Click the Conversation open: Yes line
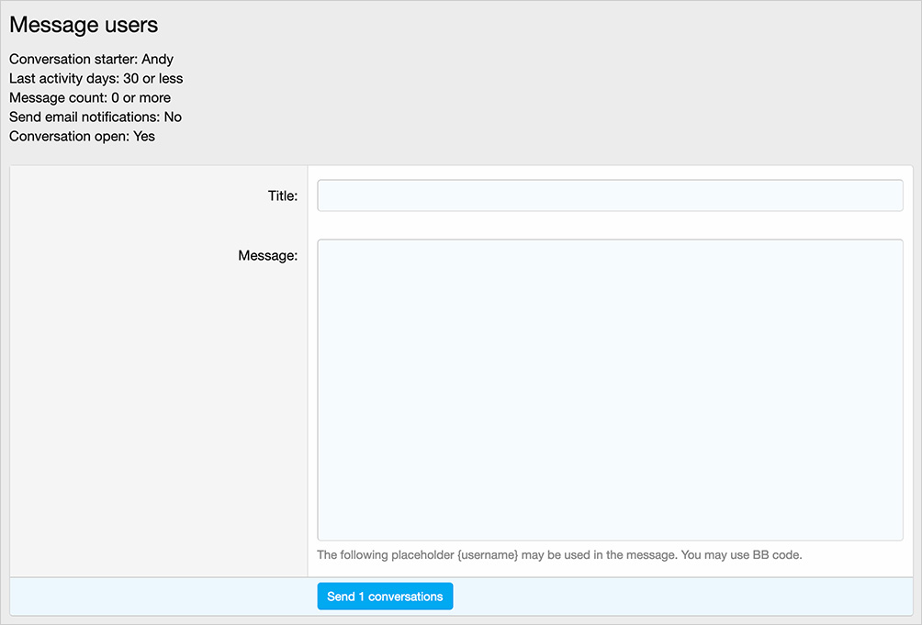 [x=82, y=137]
